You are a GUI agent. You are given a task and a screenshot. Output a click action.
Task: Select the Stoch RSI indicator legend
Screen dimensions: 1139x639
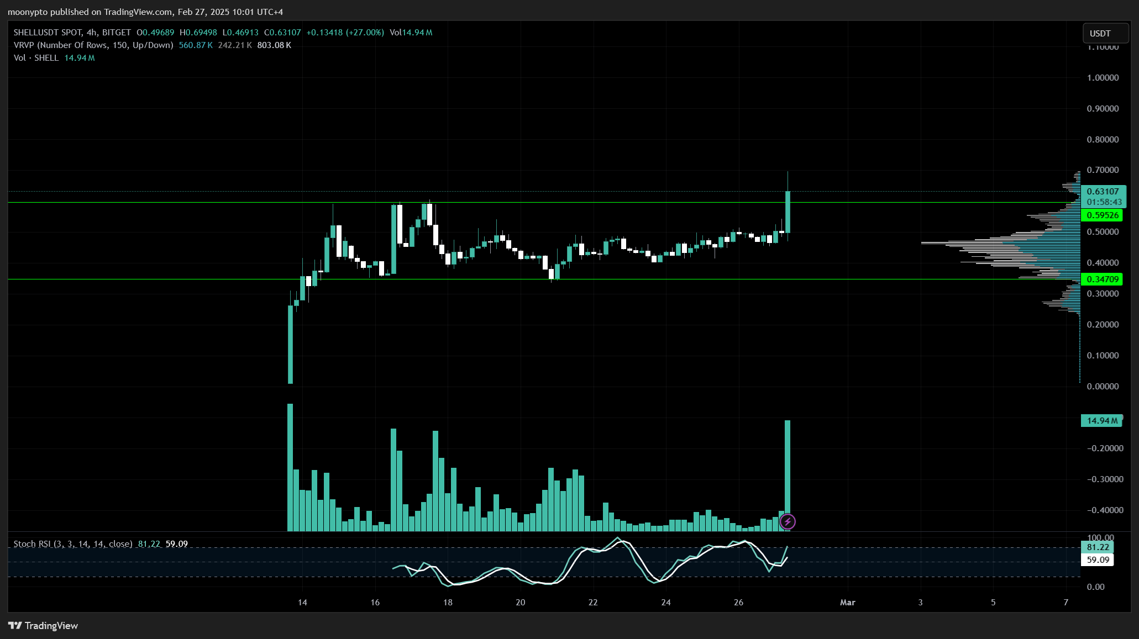point(72,544)
